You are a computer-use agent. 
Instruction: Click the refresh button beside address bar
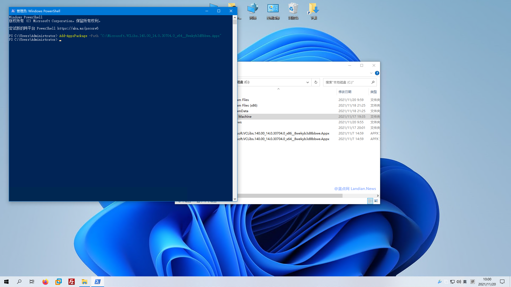316,82
